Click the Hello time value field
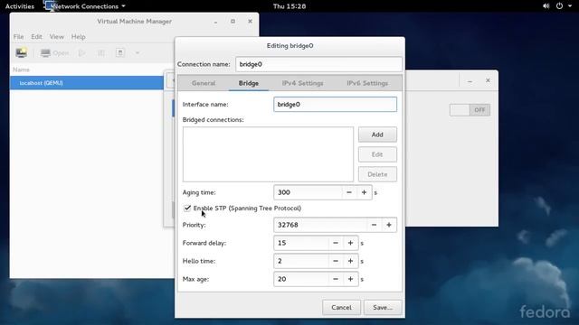Viewport: 579px width, 325px height. coord(301,261)
